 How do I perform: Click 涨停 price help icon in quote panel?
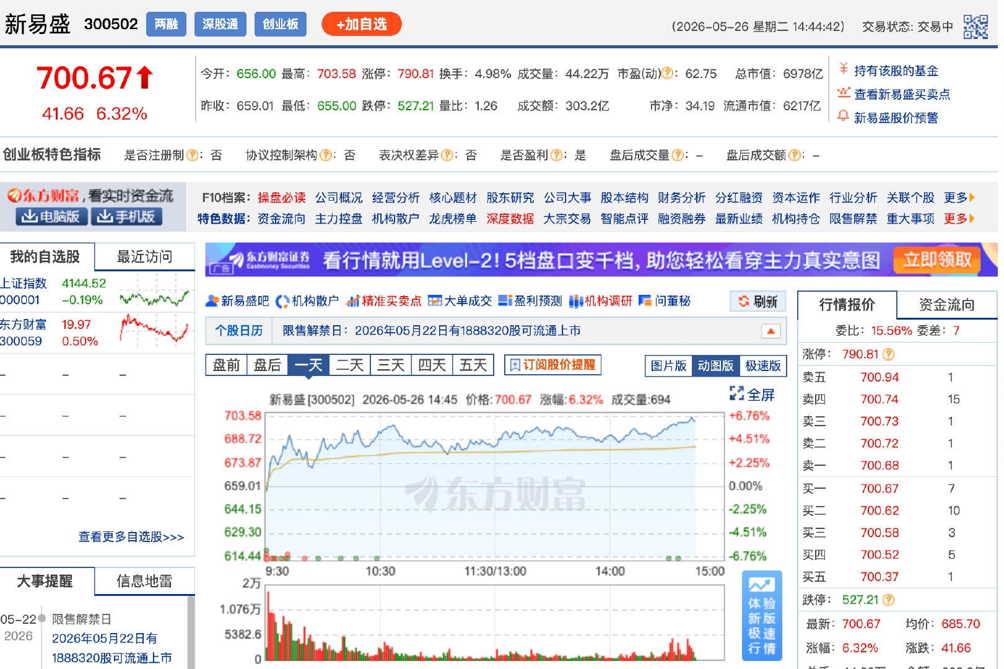889,354
